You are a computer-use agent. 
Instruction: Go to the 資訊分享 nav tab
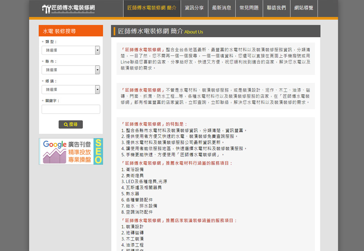(194, 8)
